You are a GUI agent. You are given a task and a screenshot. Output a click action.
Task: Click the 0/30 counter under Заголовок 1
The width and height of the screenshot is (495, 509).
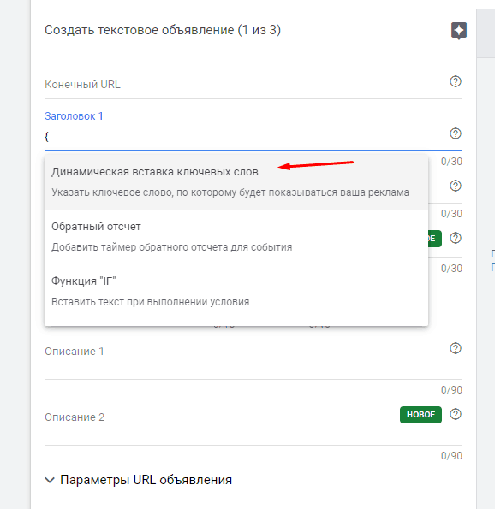(x=451, y=162)
